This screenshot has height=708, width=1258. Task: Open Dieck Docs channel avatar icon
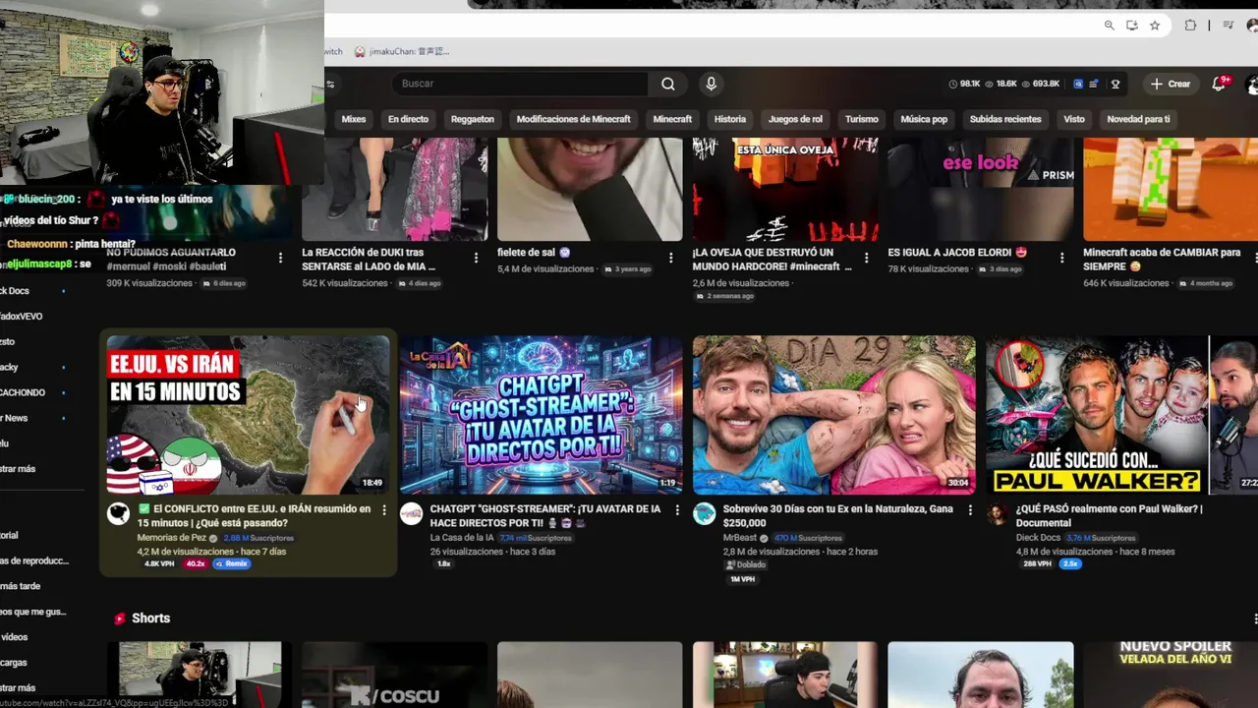(998, 513)
